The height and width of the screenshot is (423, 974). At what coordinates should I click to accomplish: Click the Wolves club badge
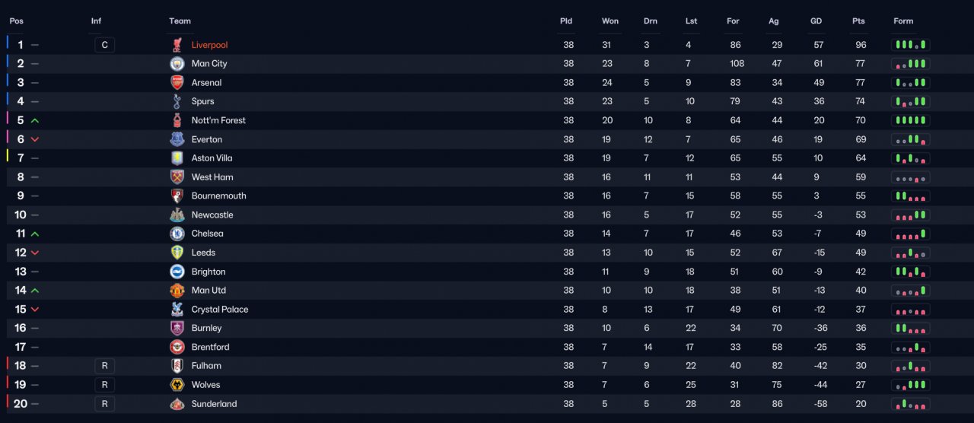point(177,385)
